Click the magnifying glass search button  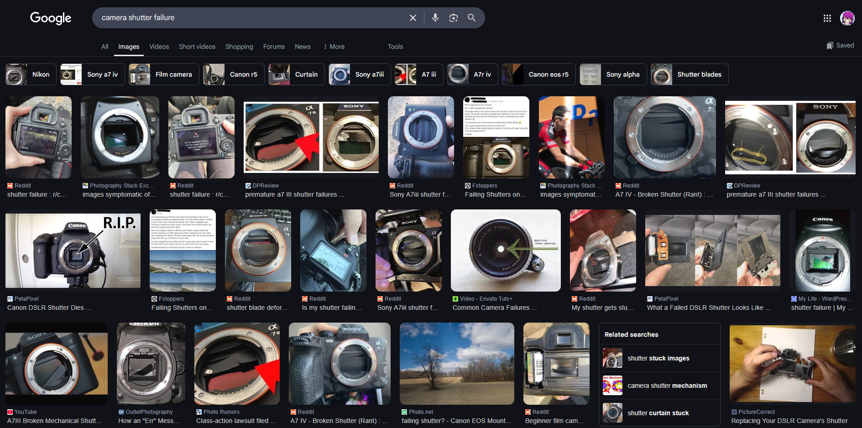click(471, 18)
